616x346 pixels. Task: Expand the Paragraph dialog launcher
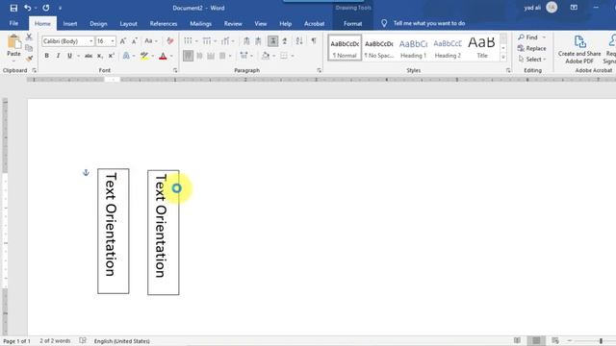[319, 70]
